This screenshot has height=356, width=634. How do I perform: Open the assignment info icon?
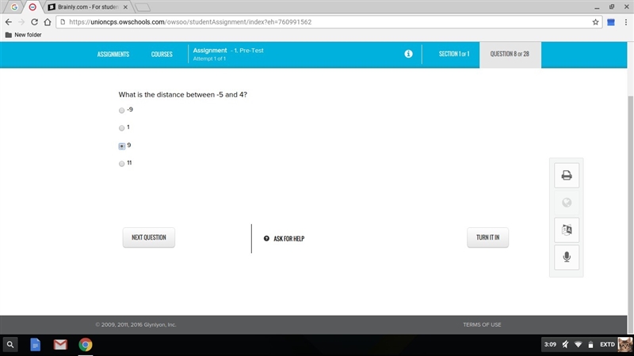click(x=408, y=54)
